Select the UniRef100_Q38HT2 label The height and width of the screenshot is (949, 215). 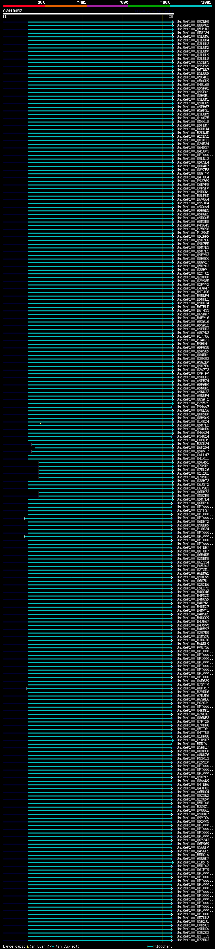[193, 481]
